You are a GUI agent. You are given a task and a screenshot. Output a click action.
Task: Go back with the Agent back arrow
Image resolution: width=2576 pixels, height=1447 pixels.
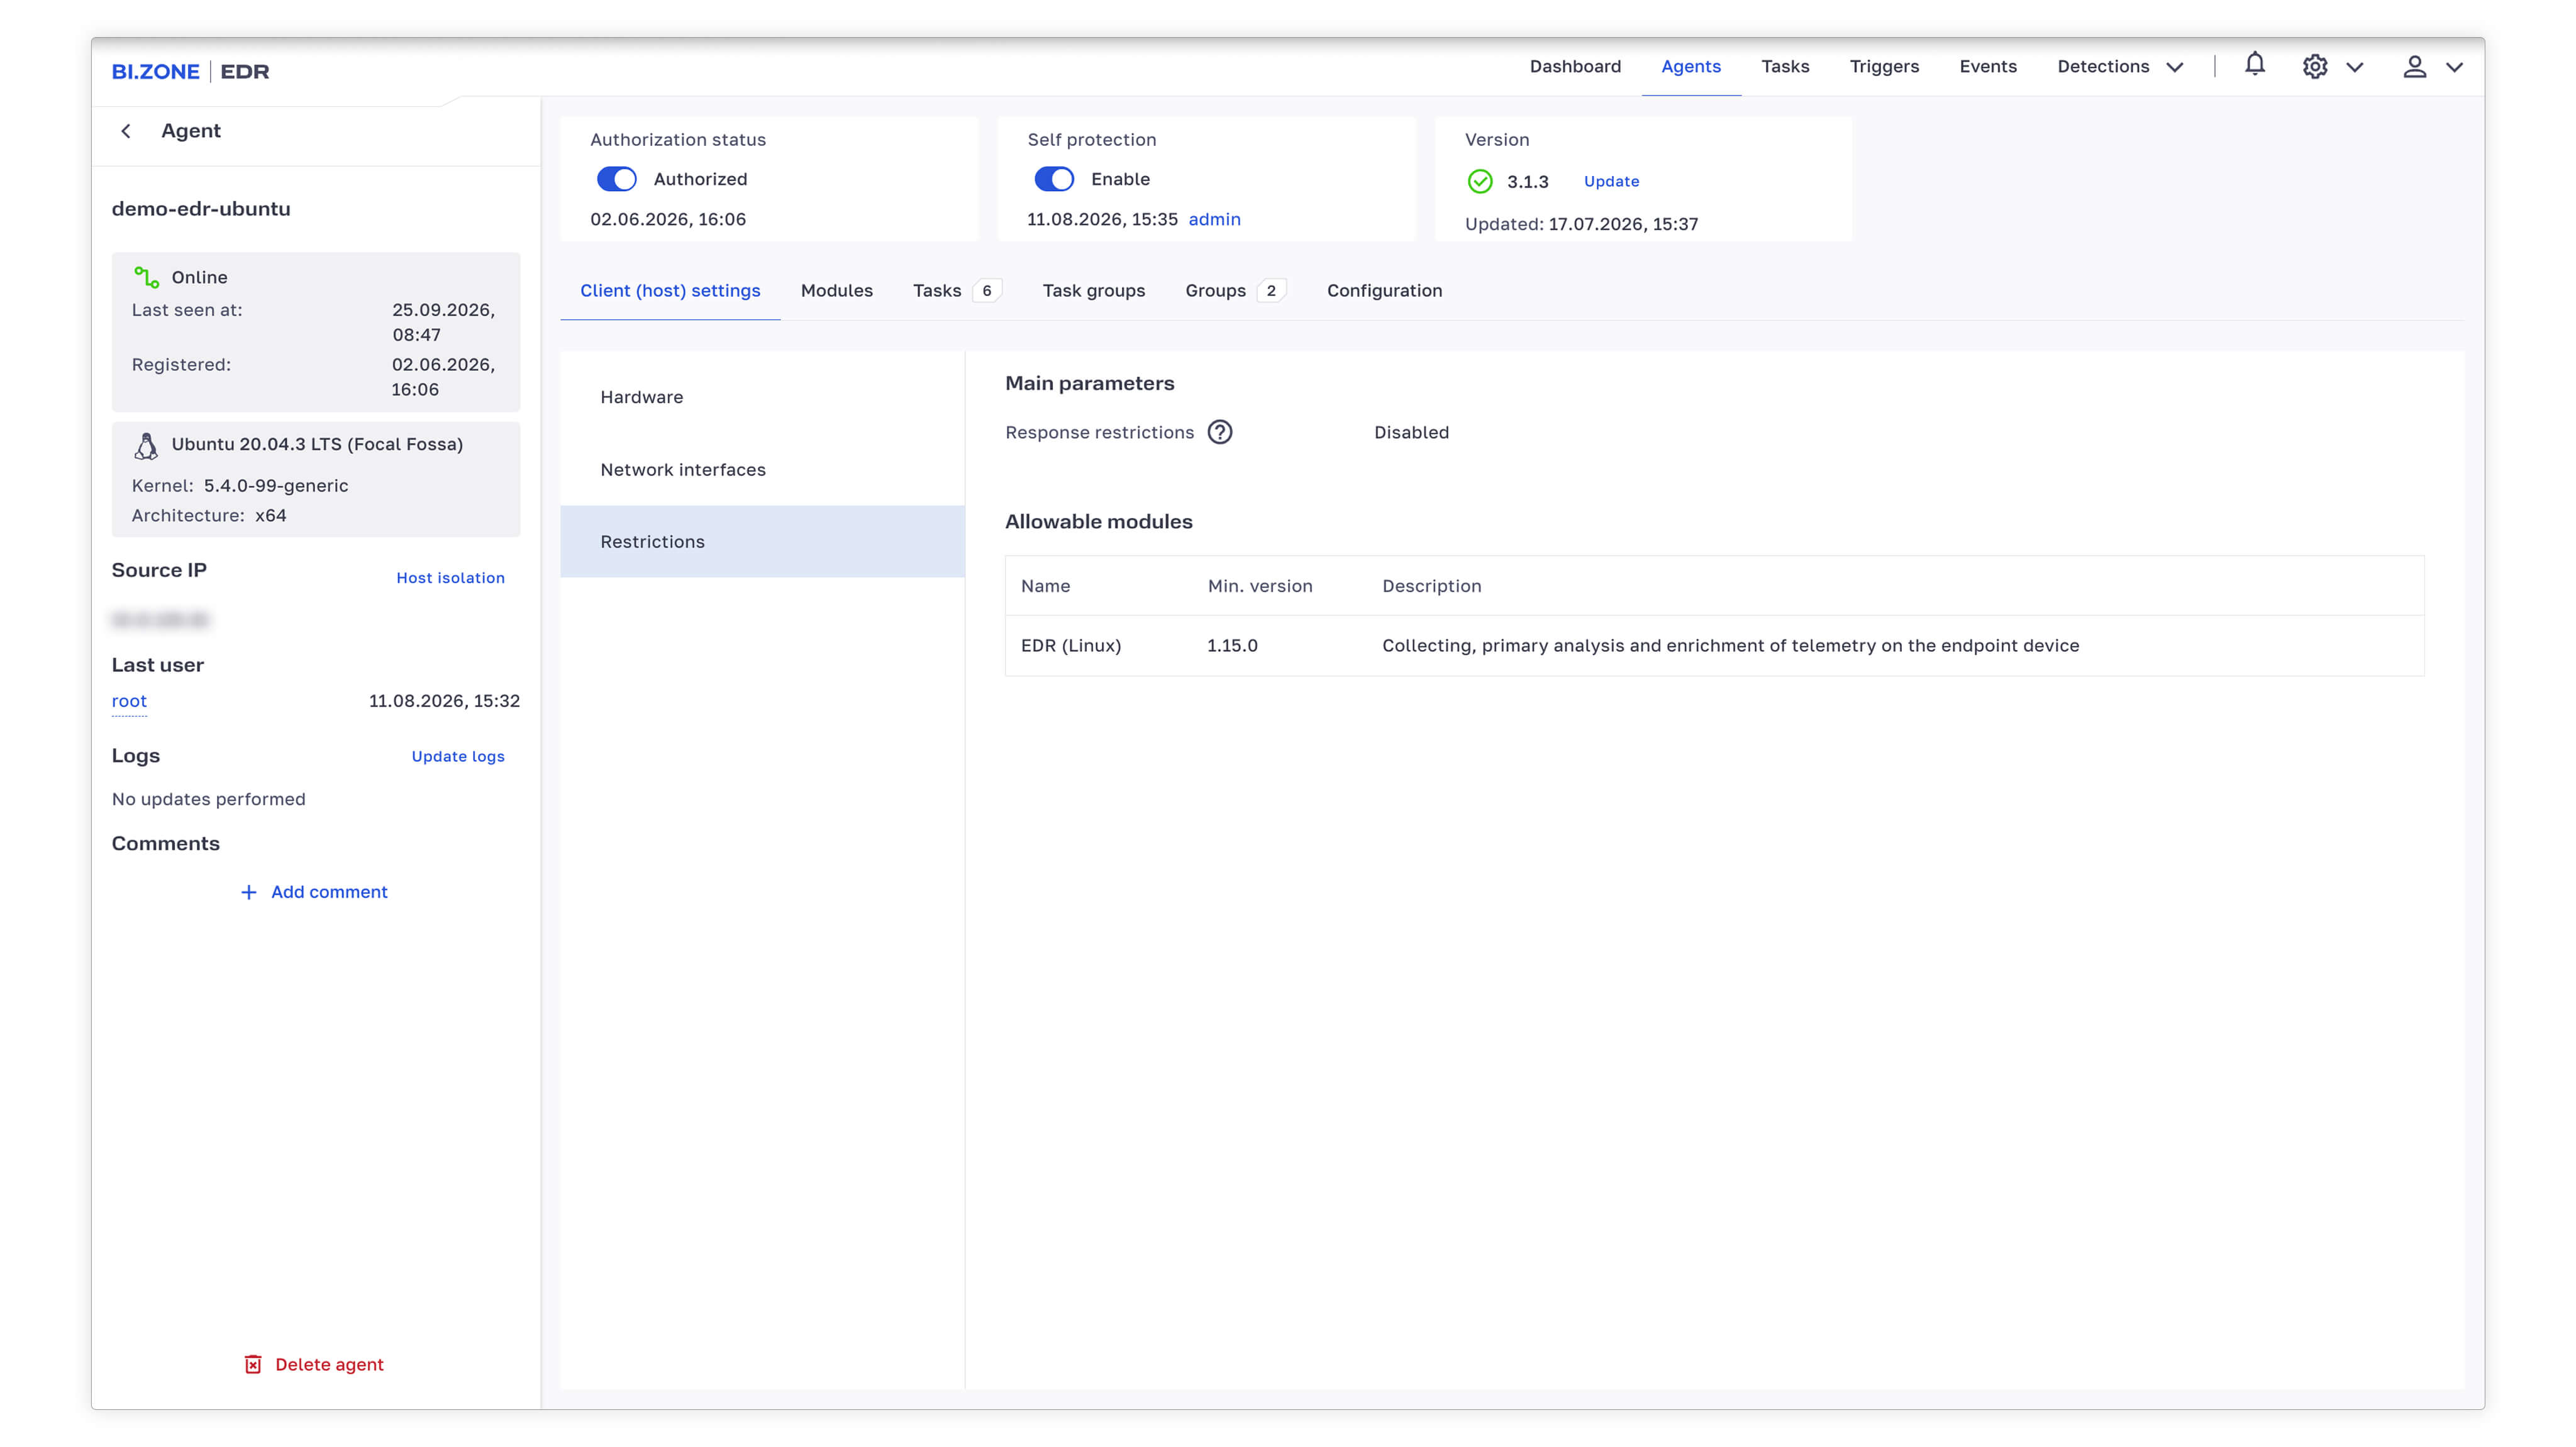coord(126,131)
